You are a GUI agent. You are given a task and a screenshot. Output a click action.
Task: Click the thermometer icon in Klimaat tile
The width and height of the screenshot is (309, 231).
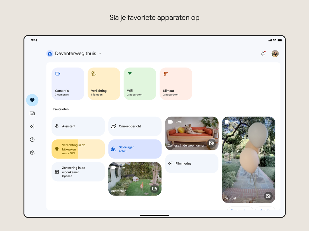(166, 74)
